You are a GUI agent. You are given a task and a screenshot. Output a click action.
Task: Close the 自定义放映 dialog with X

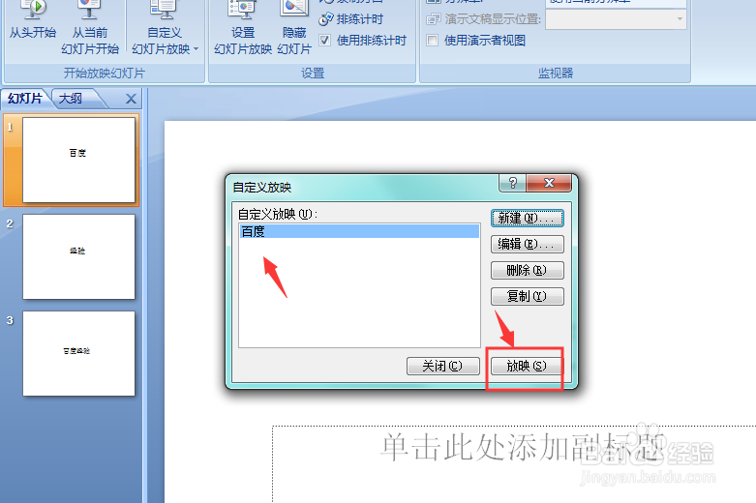coord(549,183)
